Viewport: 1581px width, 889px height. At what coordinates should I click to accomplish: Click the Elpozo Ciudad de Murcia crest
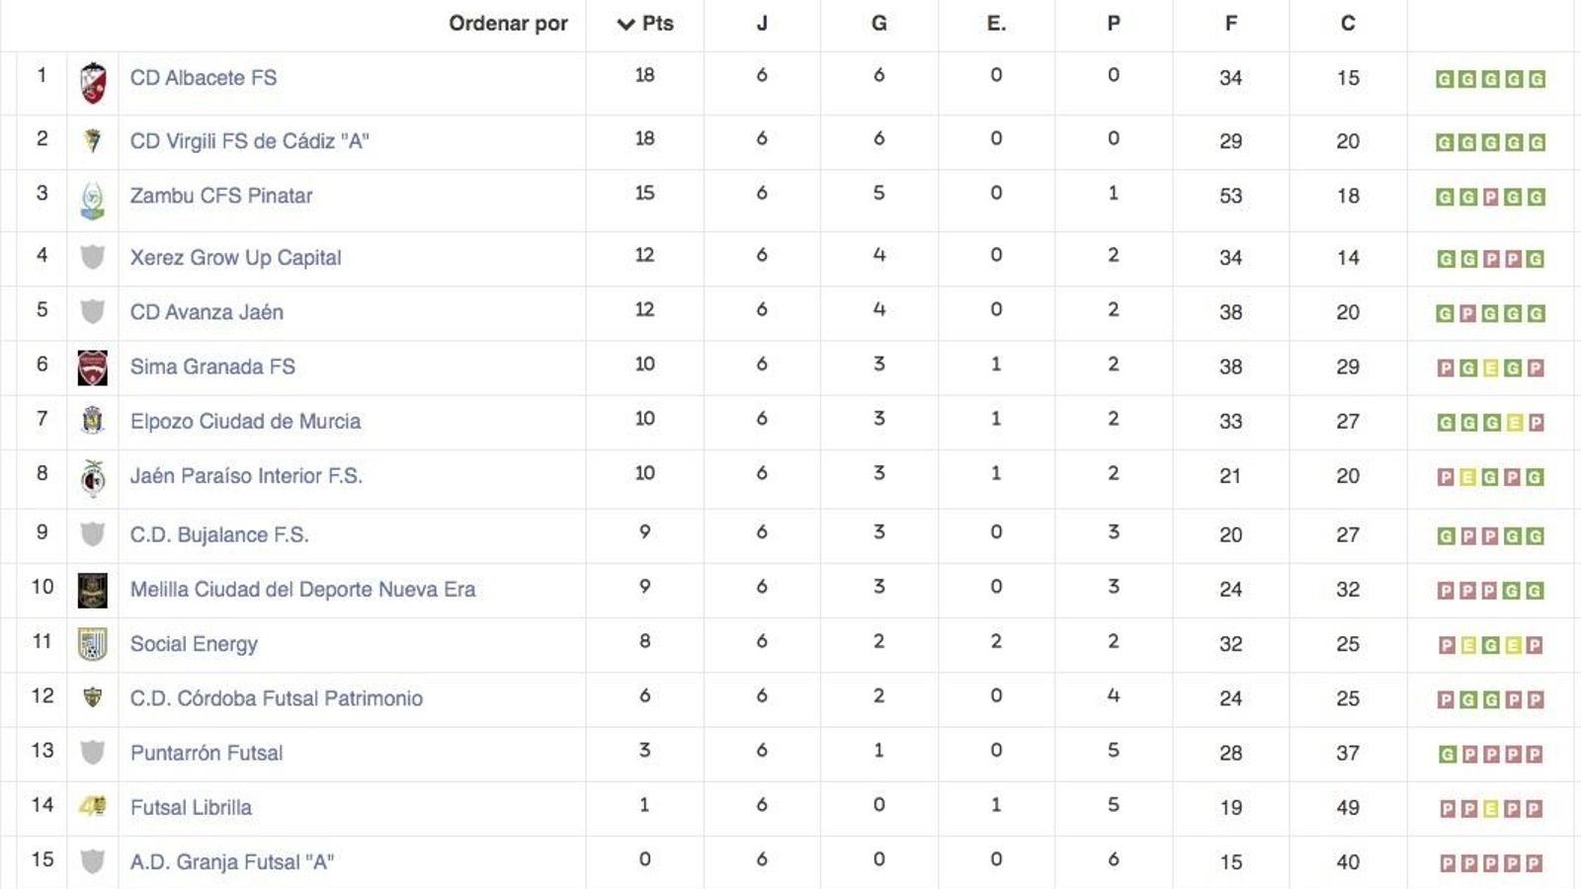pos(92,421)
